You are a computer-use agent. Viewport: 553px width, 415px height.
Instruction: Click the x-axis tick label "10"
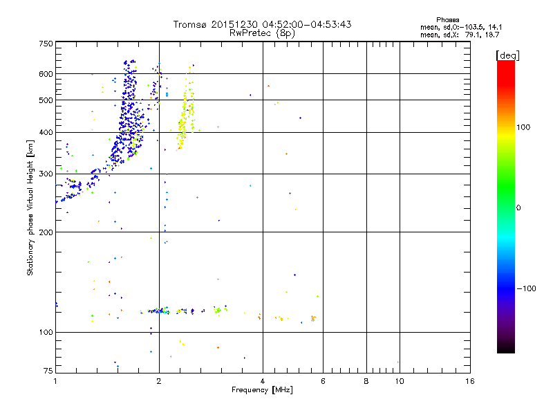[x=400, y=381]
